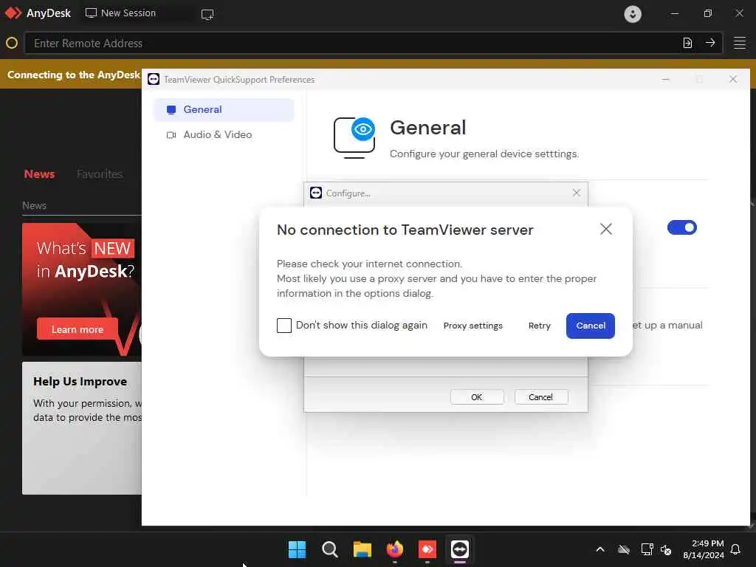Click the TeamViewer QuickSupport title bar icon
The image size is (756, 567).
pos(154,79)
